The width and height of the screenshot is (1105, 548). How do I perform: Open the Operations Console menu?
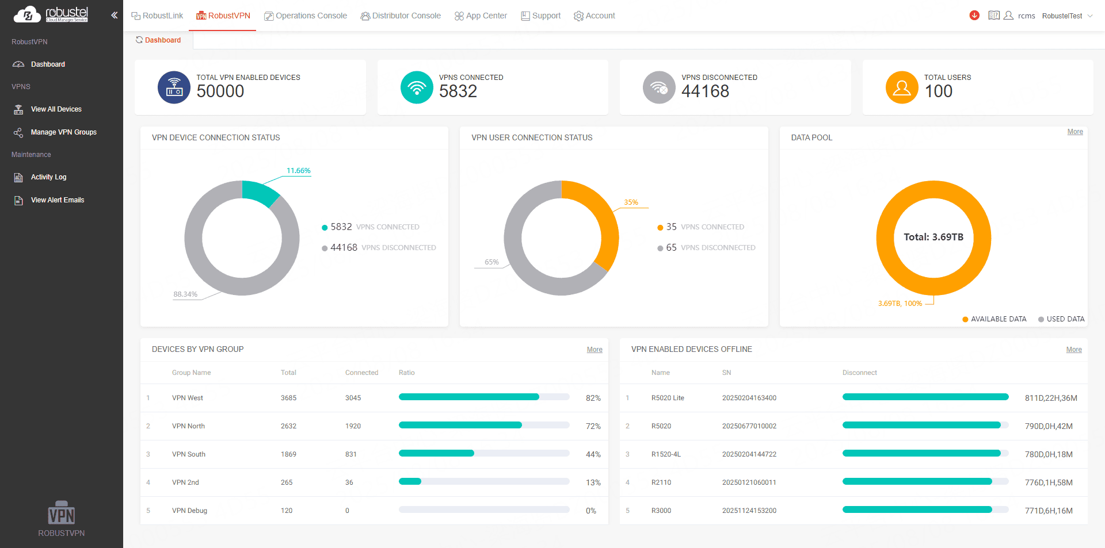[306, 16]
